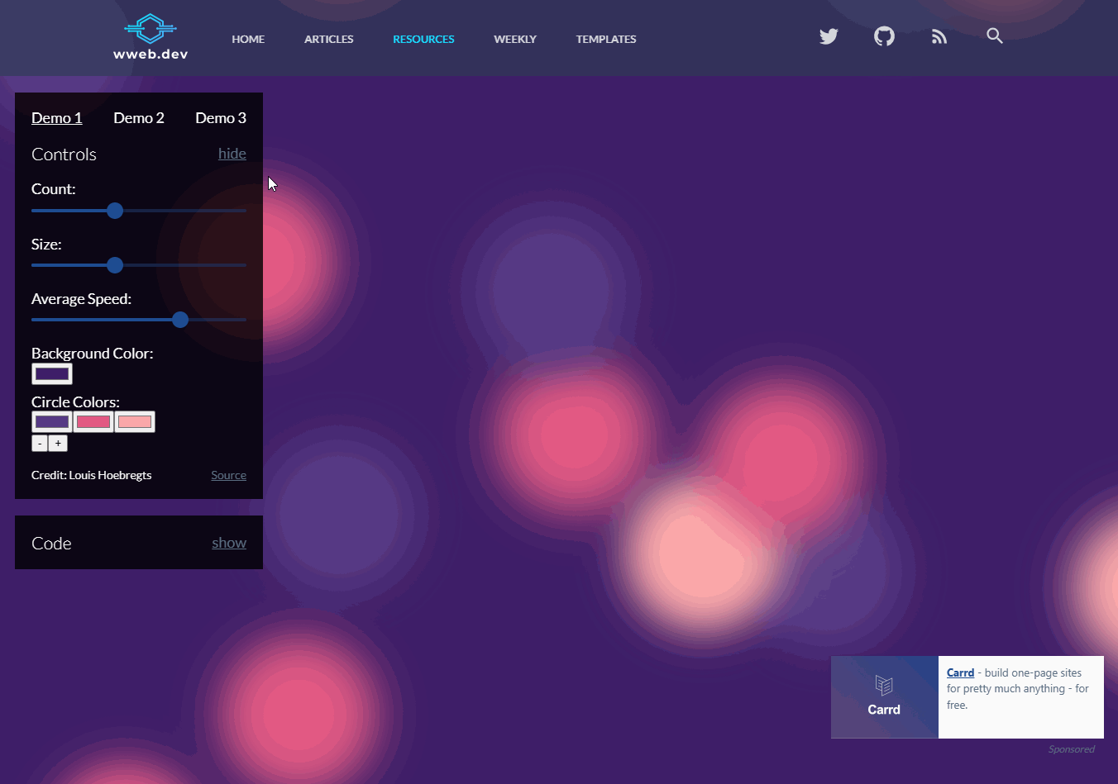Switch to Demo 3 tab
Screen dimensions: 1118x784
[x=221, y=118]
